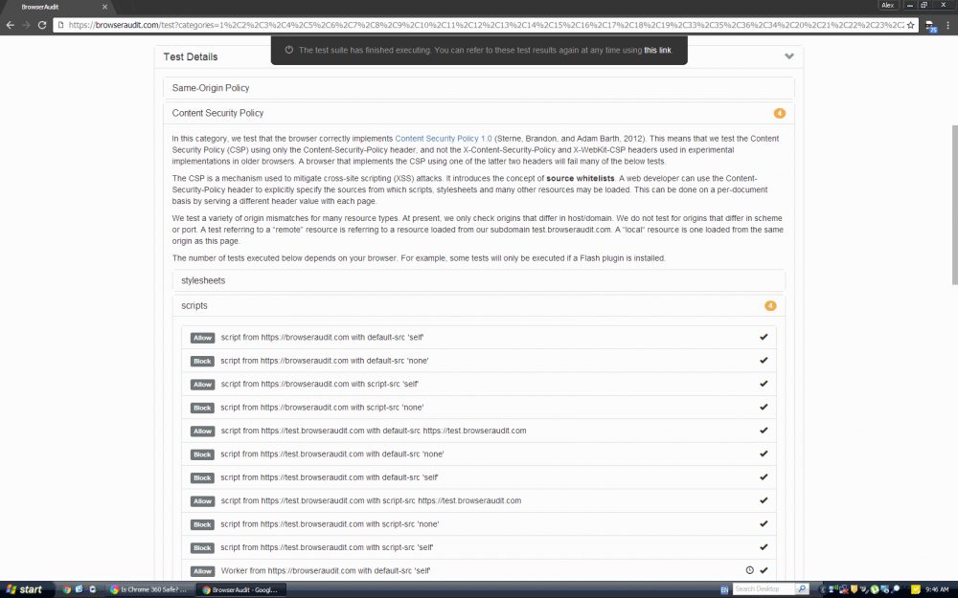Bookmark this page with the star icon

pyautogui.click(x=911, y=24)
